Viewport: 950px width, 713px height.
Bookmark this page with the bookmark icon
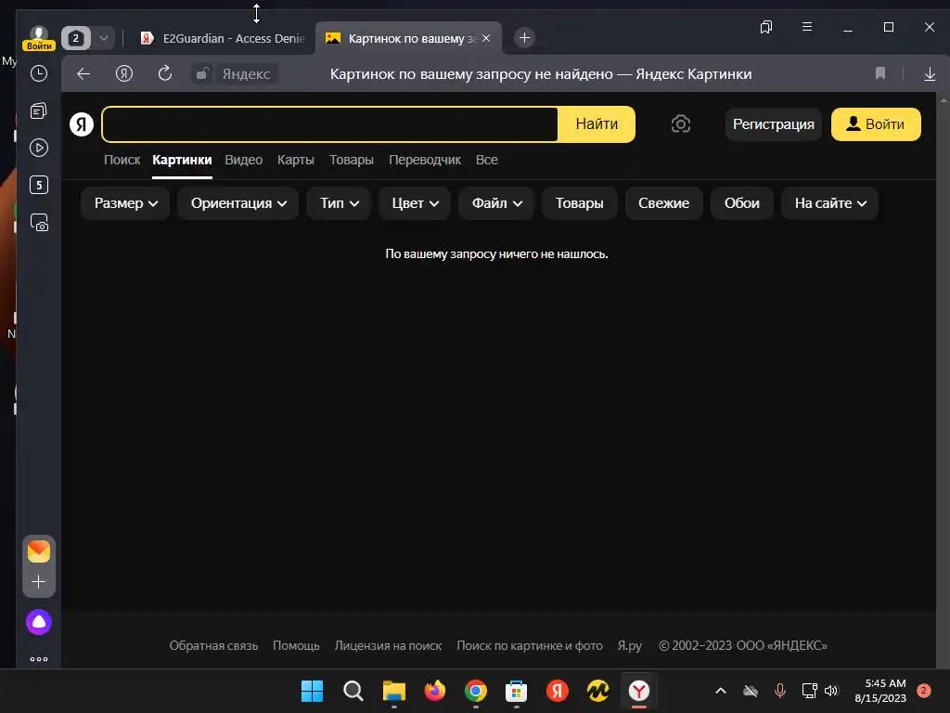[880, 74]
